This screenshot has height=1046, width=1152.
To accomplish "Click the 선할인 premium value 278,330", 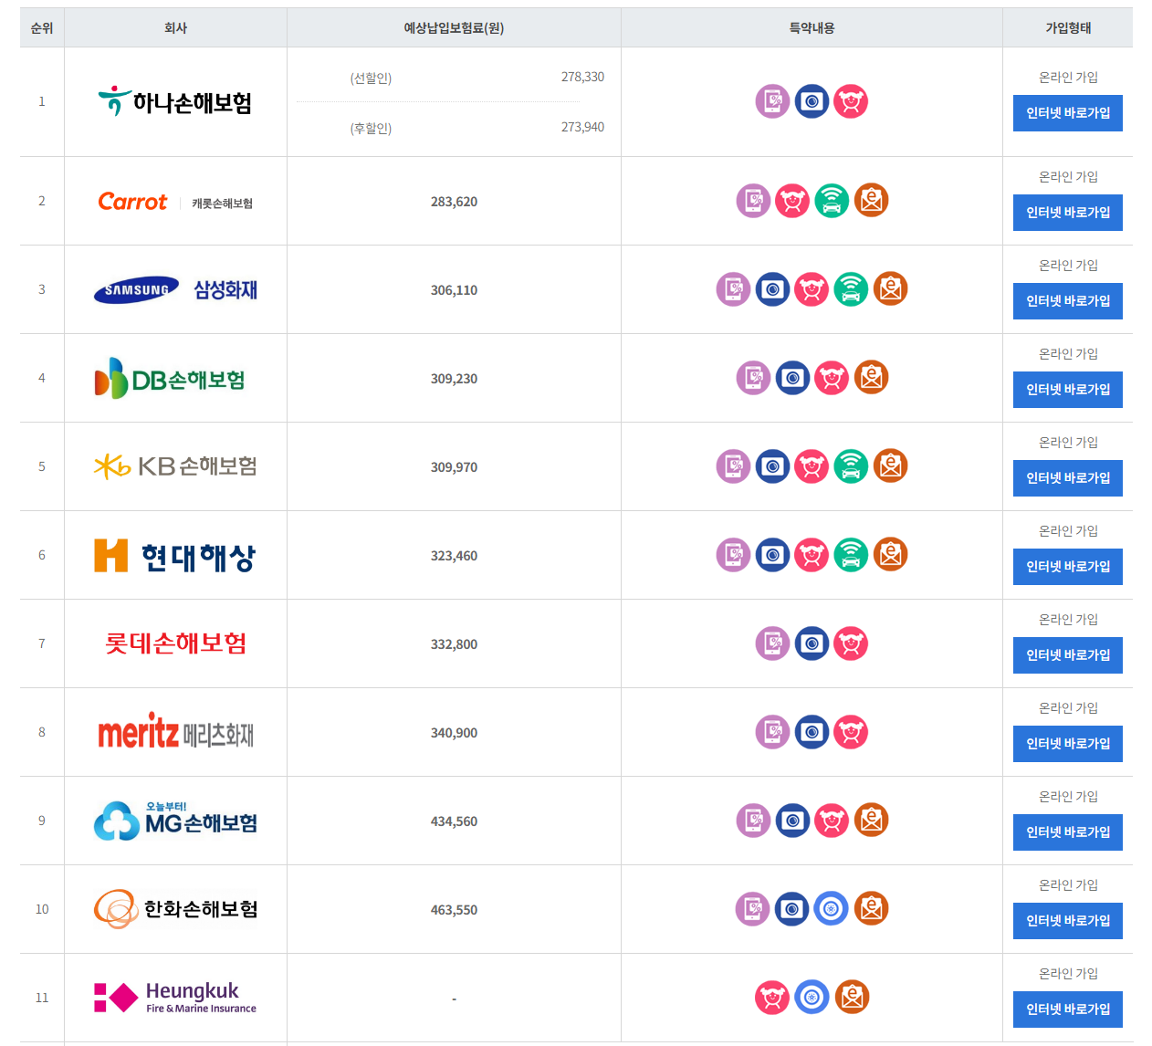I will tap(582, 77).
